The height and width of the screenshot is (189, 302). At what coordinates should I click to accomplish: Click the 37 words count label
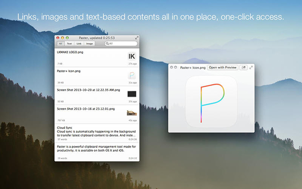click(x=62, y=139)
